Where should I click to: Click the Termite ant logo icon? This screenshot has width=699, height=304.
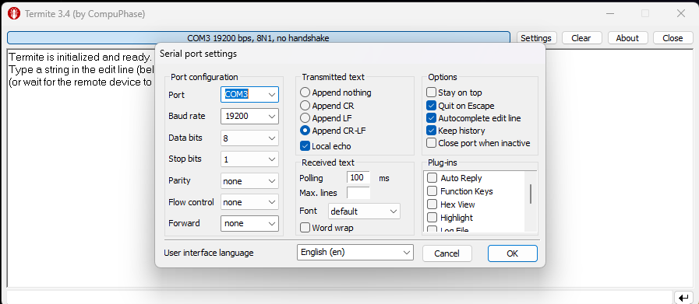(14, 14)
